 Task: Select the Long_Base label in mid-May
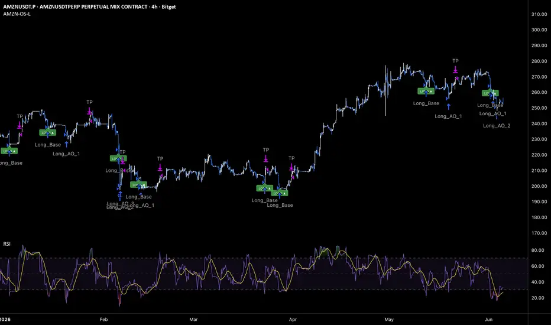tap(426, 103)
